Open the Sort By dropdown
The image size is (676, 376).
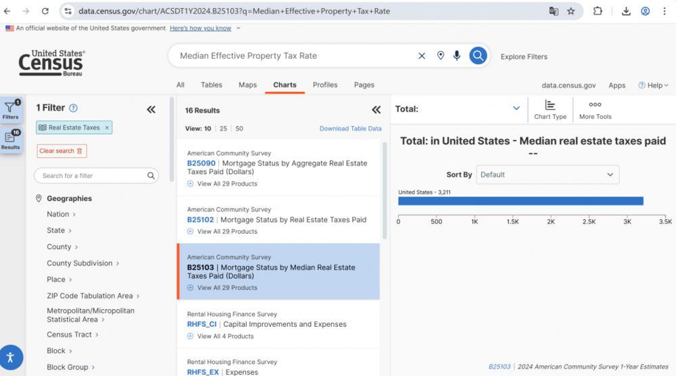coord(548,174)
